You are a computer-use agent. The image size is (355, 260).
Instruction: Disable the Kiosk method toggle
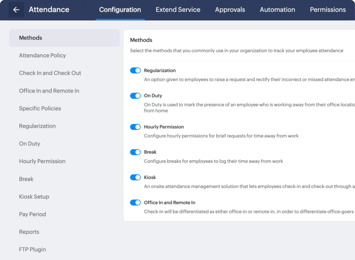click(x=135, y=177)
